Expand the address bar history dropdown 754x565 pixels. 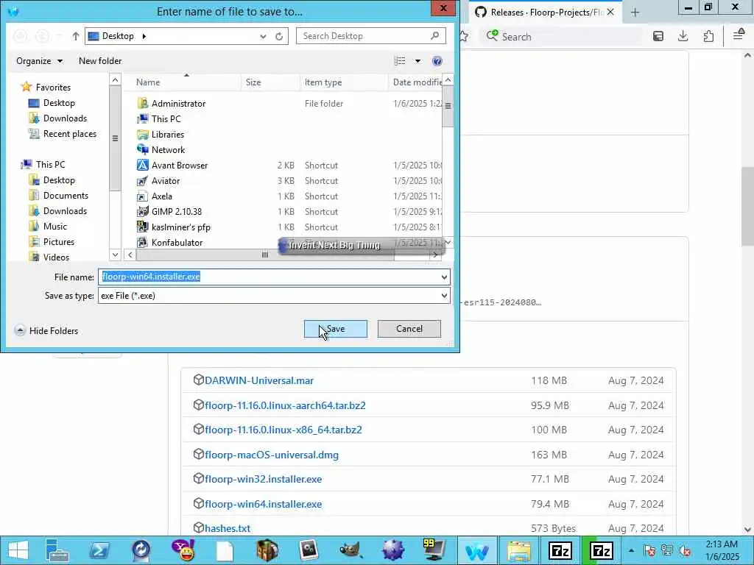coord(263,37)
